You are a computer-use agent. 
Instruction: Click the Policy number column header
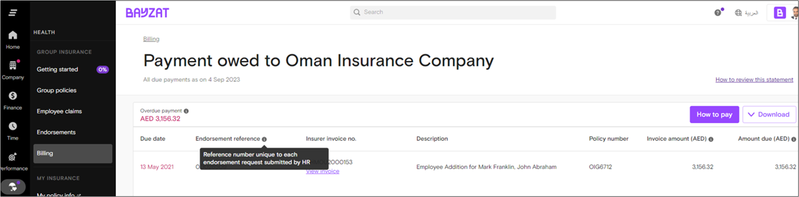[x=608, y=138]
